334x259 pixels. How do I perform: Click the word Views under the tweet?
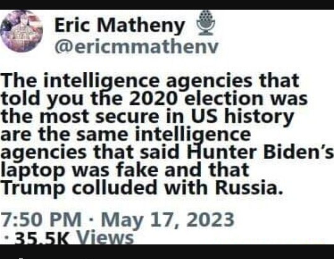click(x=105, y=238)
